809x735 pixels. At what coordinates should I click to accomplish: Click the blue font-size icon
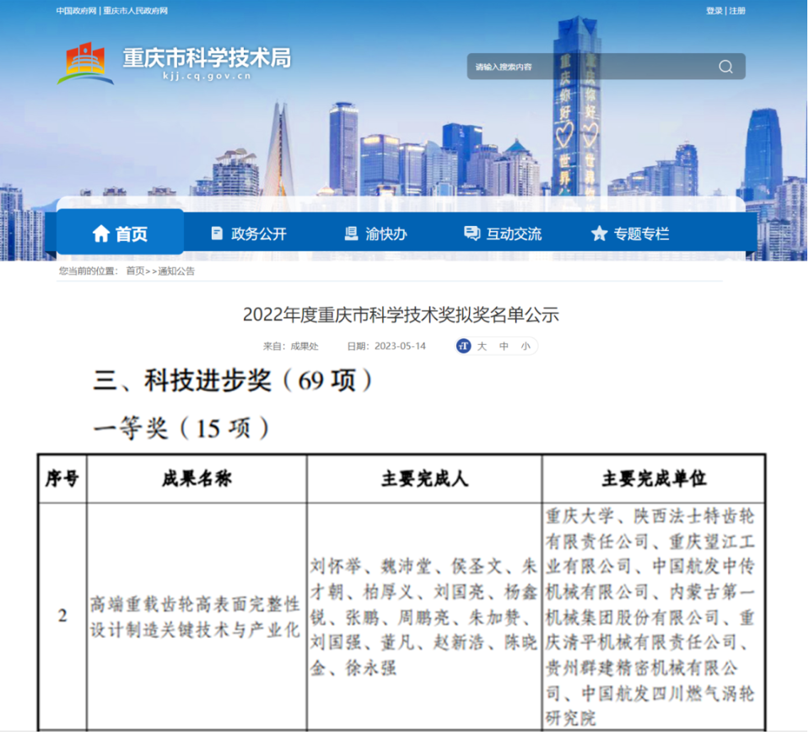tap(463, 346)
